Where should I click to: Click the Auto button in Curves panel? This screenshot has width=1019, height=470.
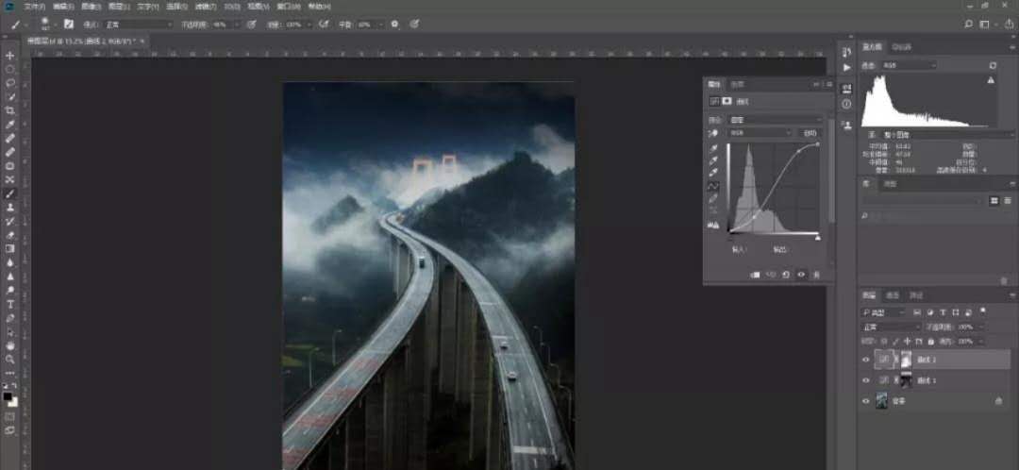point(810,133)
